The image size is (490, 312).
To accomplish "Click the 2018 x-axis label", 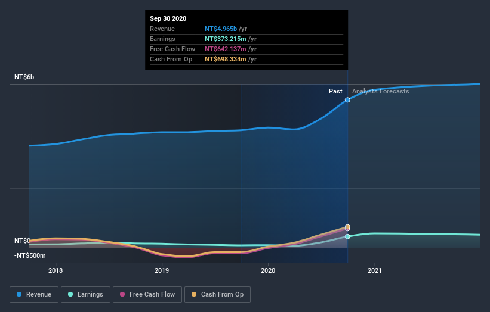I will point(56,270).
